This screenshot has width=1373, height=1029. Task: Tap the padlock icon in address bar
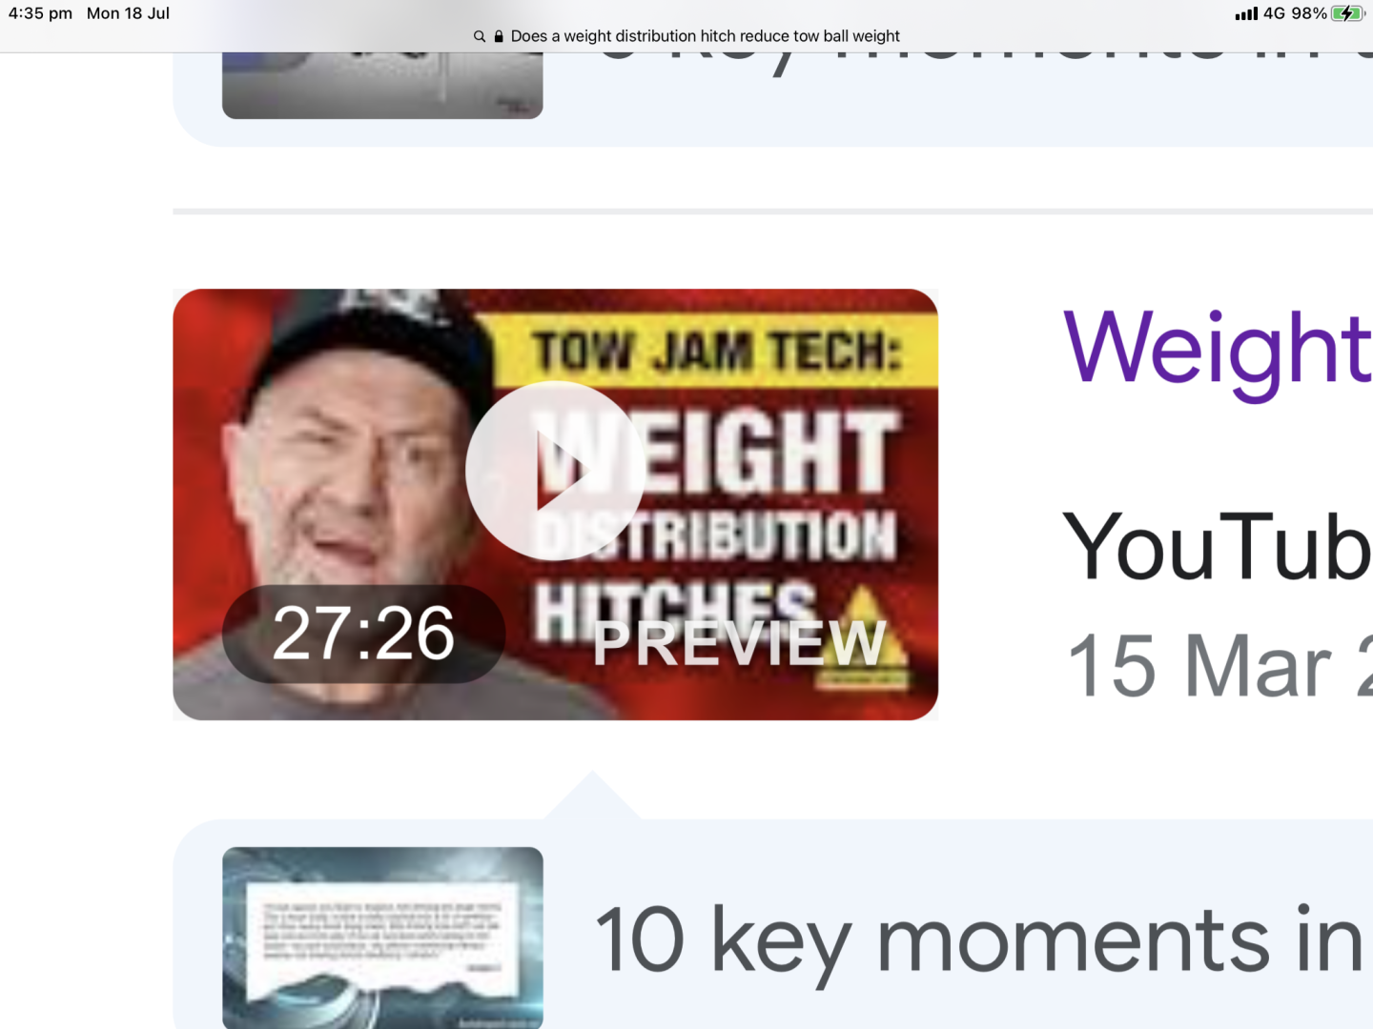[x=499, y=36]
